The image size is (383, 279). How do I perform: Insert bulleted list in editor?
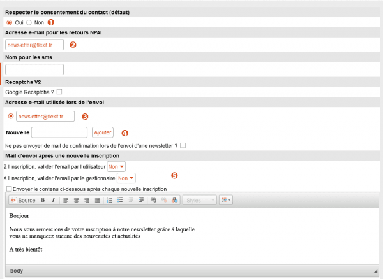point(120,200)
